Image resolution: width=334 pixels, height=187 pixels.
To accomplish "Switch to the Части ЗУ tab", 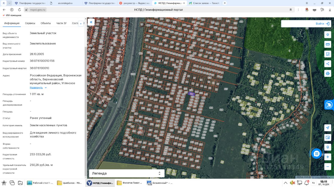I will point(61,23).
